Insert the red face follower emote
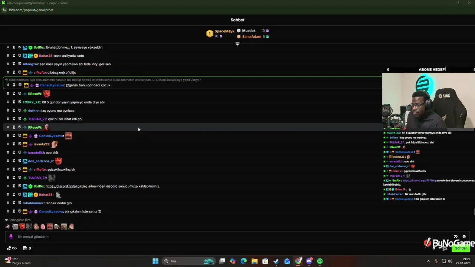The image size is (475, 267). 22,226
